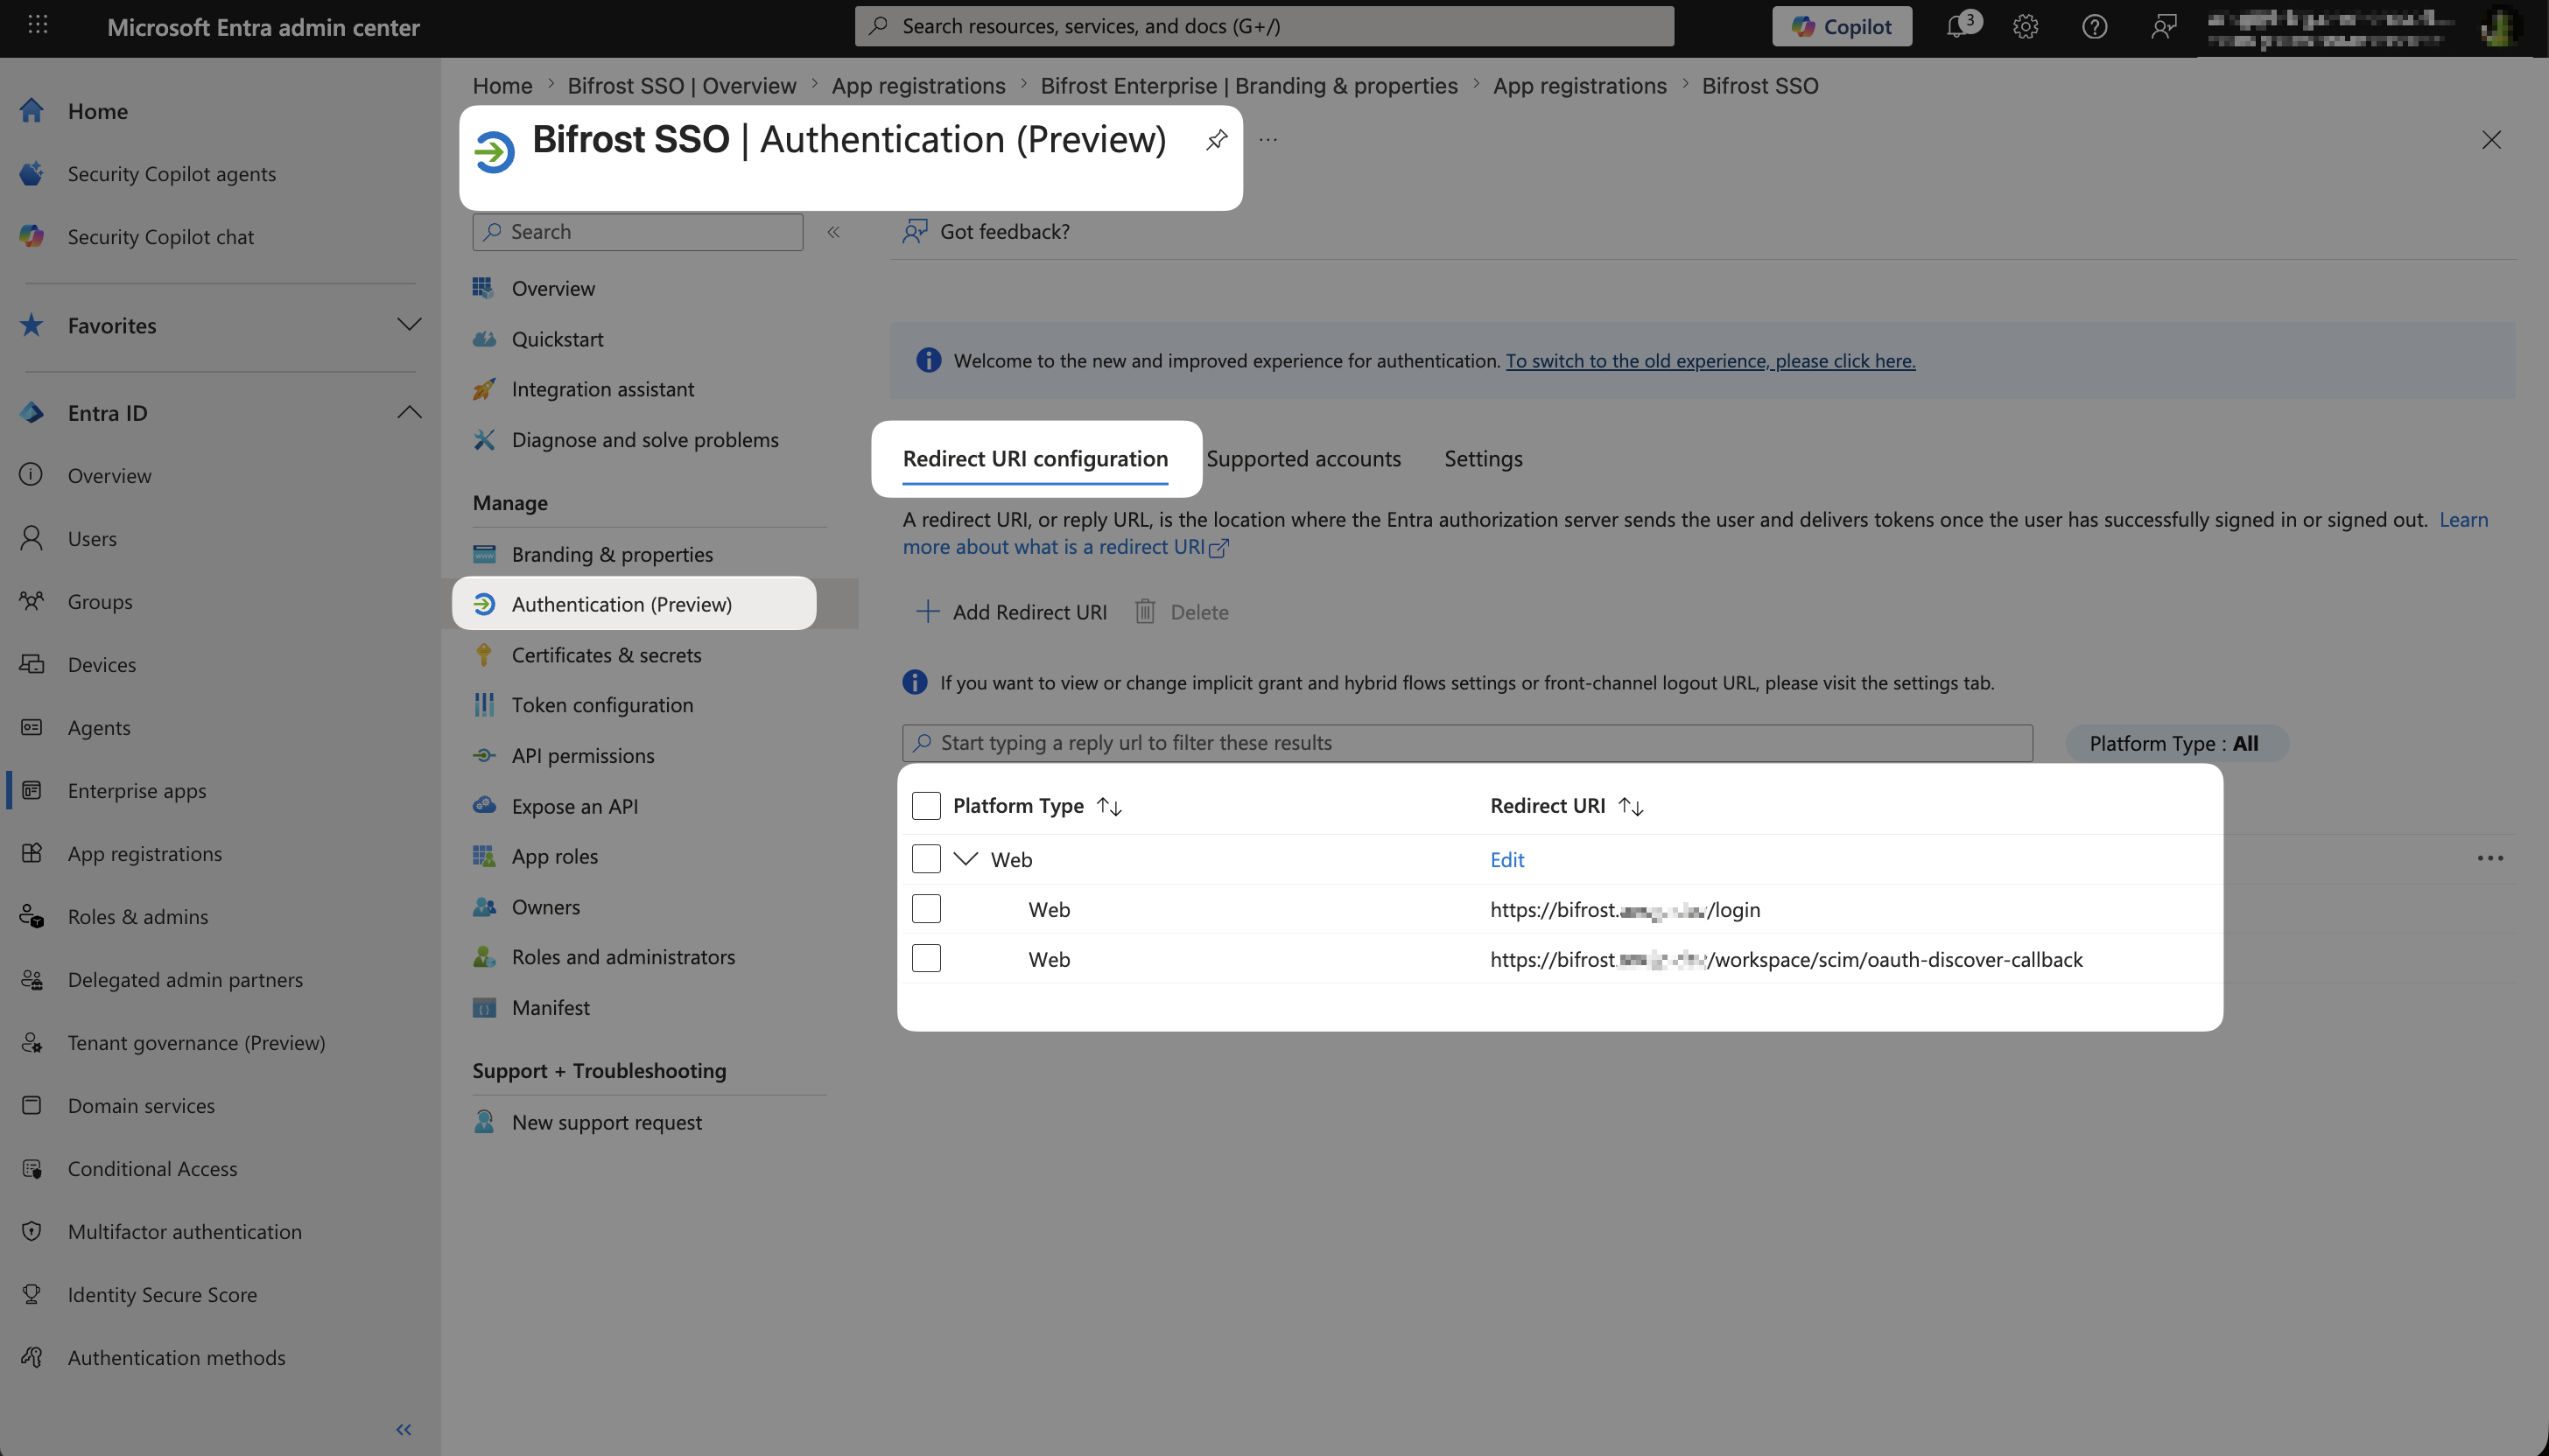Sort by Redirect URI column arrows
The image size is (2549, 1456).
pos(1632,806)
